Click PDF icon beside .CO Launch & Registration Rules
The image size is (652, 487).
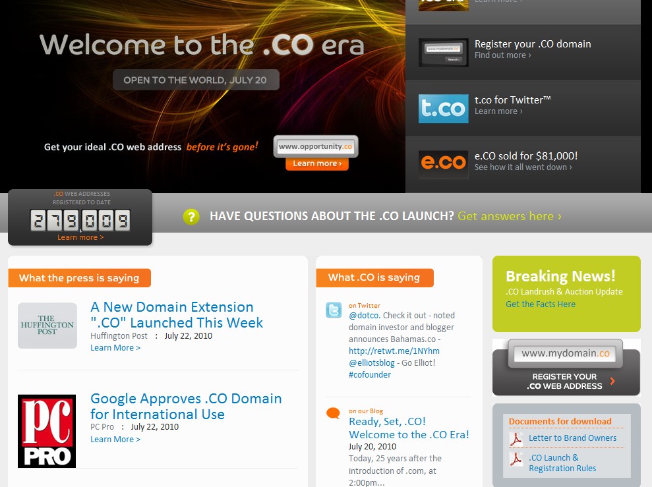click(x=516, y=458)
